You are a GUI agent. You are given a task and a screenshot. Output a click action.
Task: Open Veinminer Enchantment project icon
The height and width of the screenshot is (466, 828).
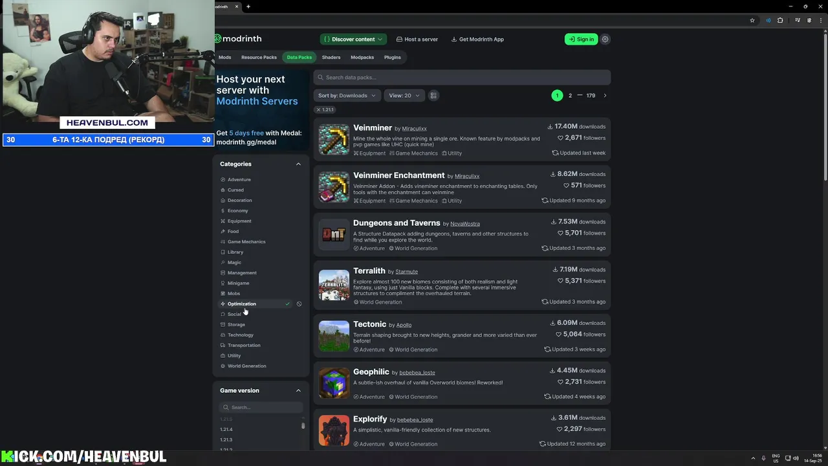(x=334, y=187)
